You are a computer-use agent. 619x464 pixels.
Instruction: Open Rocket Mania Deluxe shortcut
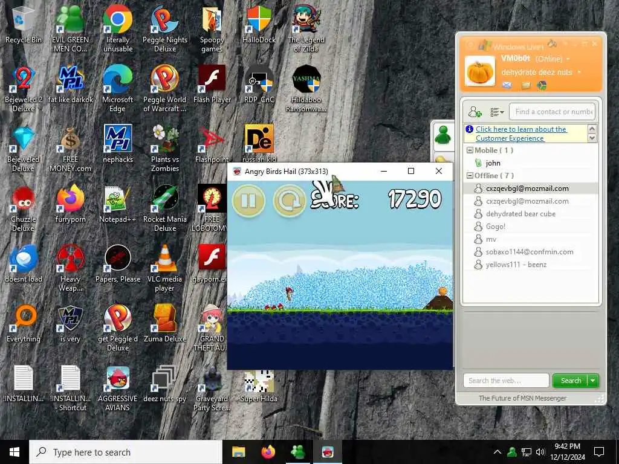coord(165,208)
